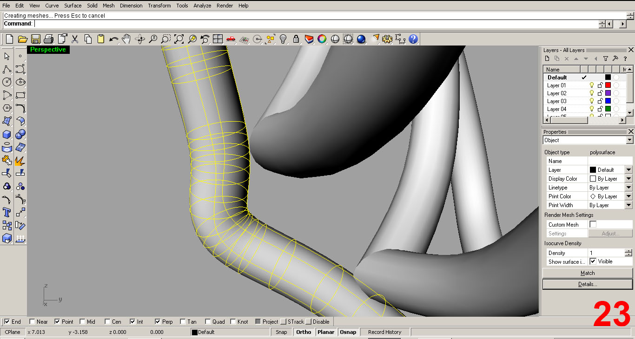The width and height of the screenshot is (635, 339).
Task: Select the Box solid tool in sidebar
Action: (7, 134)
